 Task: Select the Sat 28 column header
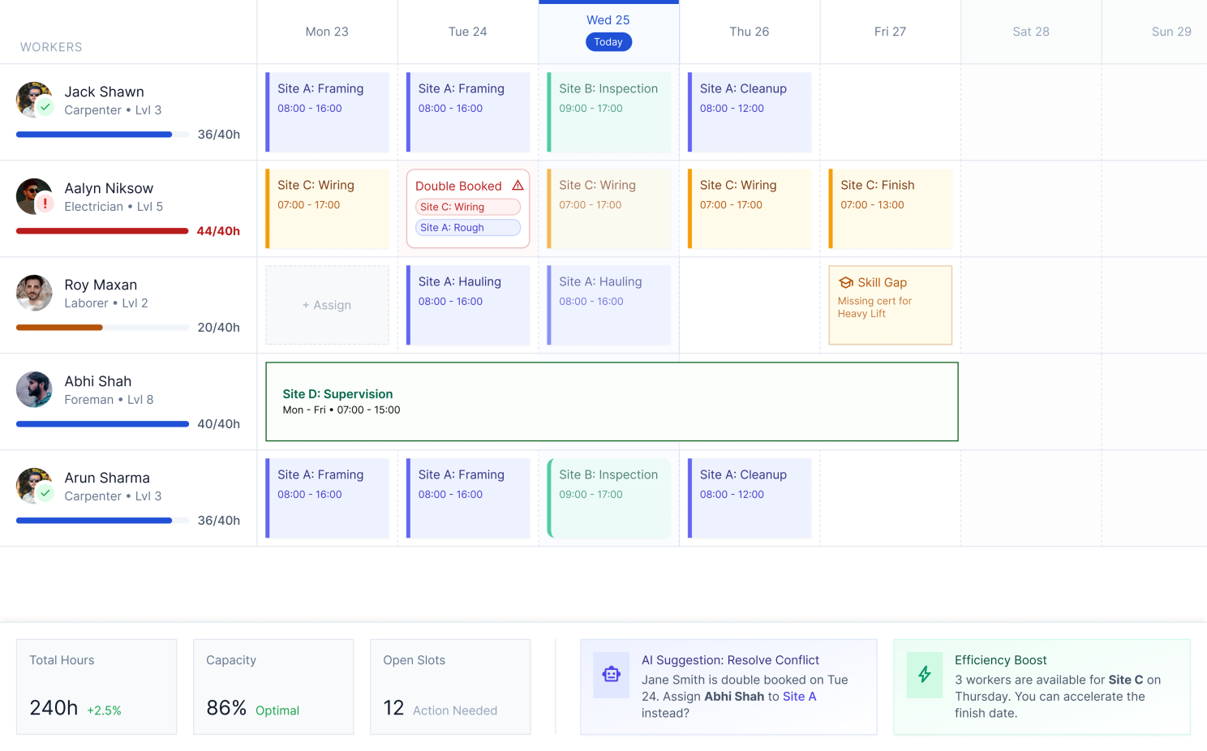click(x=1031, y=32)
